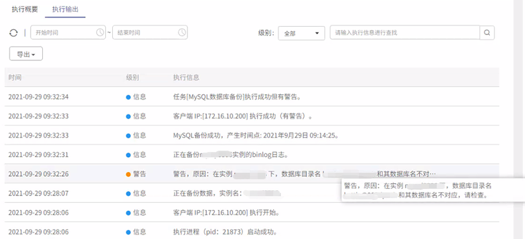Screen dimensions: 525x239
Task: Select the message 执行进程（pid：21873）启动成功
Action: pyautogui.click(x=226, y=232)
